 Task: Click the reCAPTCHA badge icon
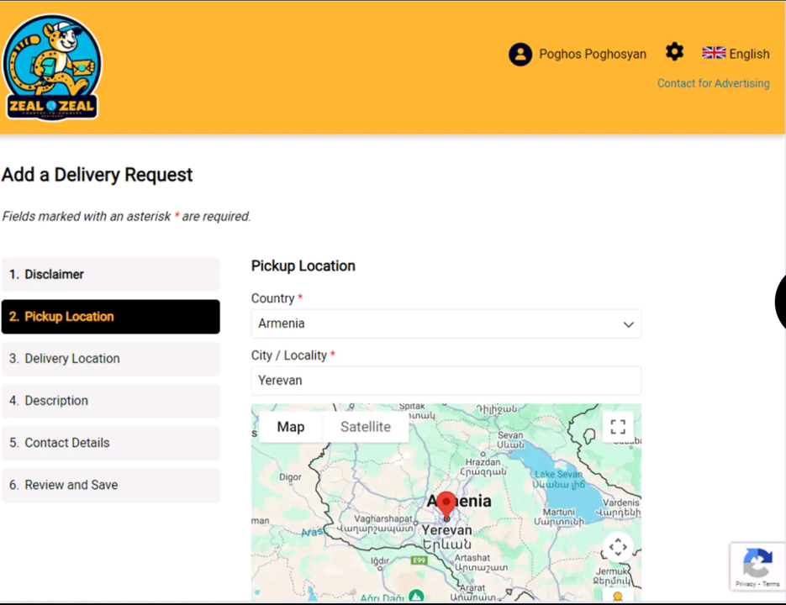(x=757, y=562)
